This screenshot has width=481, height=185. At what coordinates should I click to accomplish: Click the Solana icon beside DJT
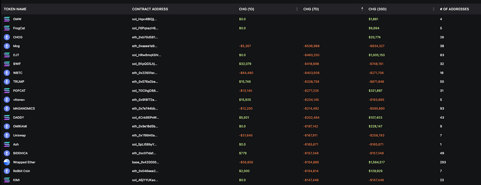(x=7, y=55)
